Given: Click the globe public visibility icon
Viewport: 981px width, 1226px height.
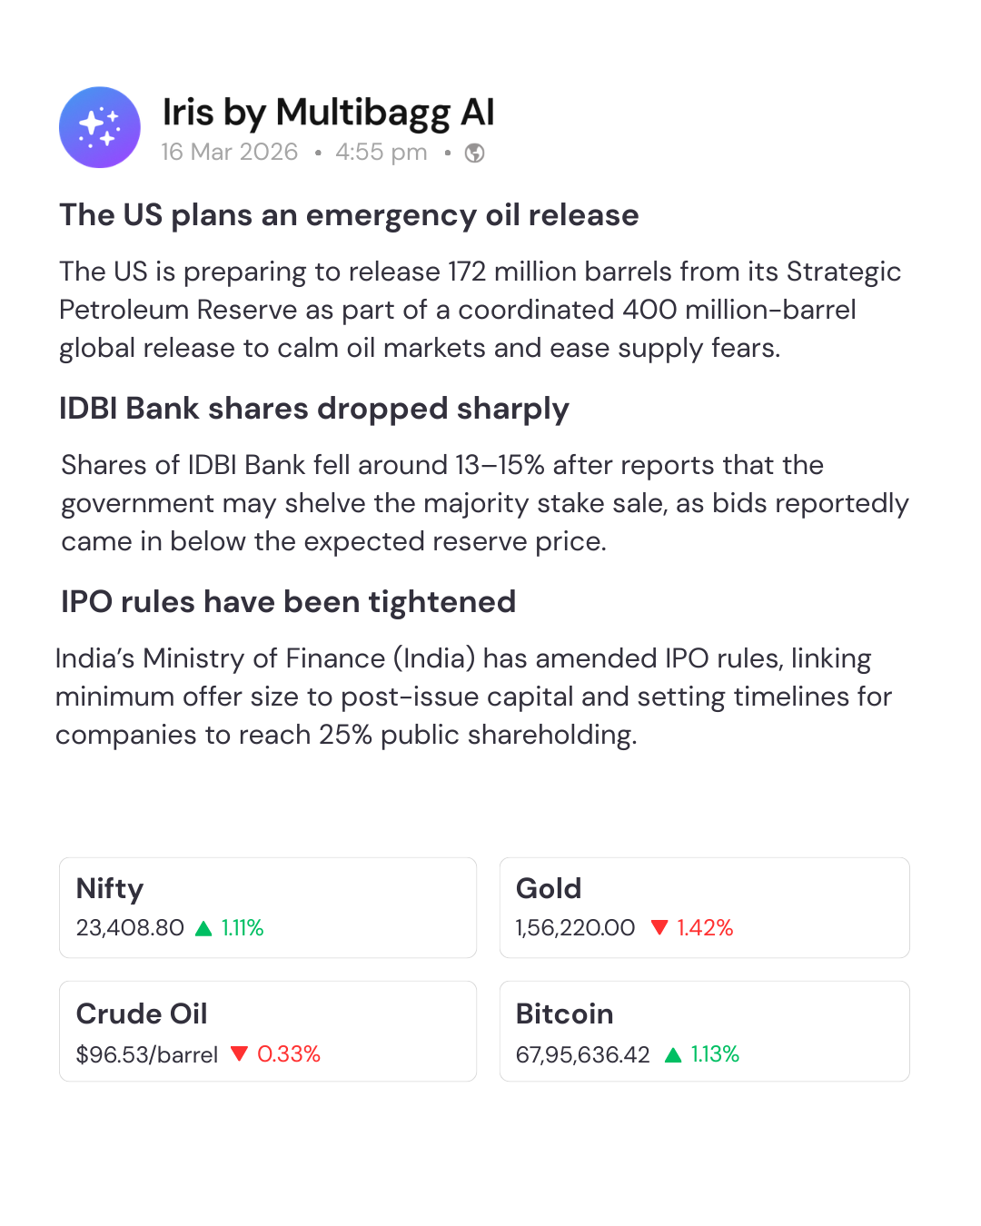Looking at the screenshot, I should (x=474, y=153).
